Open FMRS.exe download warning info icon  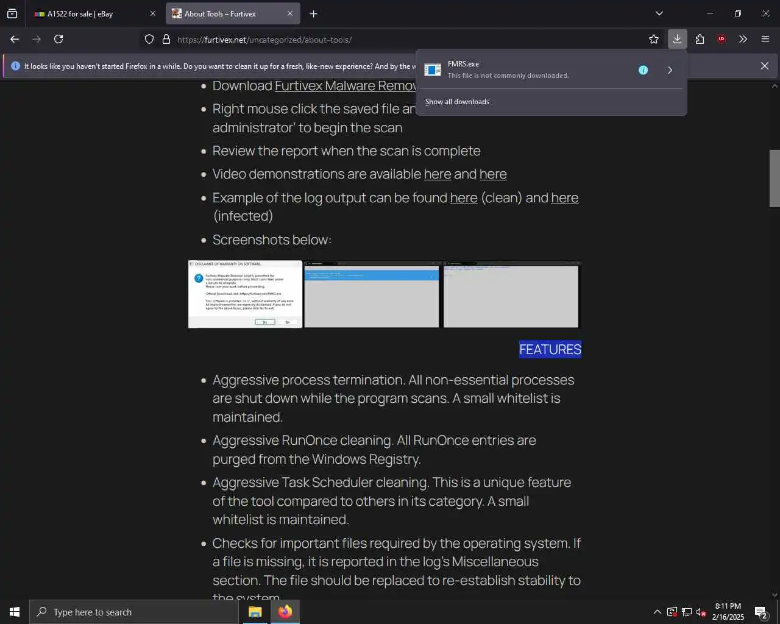pos(643,70)
